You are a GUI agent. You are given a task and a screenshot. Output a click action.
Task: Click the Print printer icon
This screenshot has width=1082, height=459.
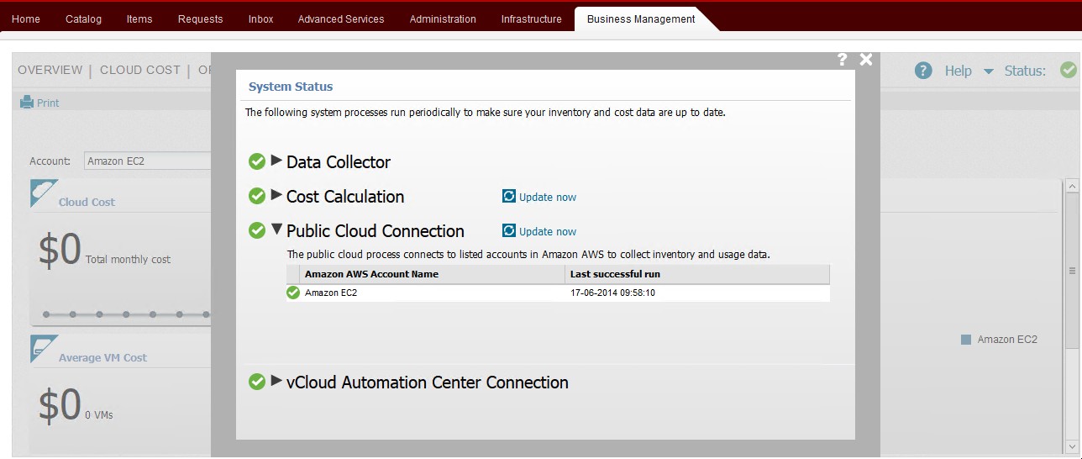[x=27, y=103]
